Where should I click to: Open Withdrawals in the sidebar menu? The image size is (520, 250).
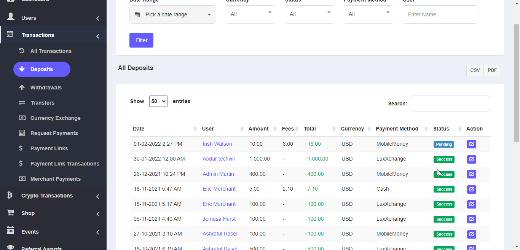(46, 88)
